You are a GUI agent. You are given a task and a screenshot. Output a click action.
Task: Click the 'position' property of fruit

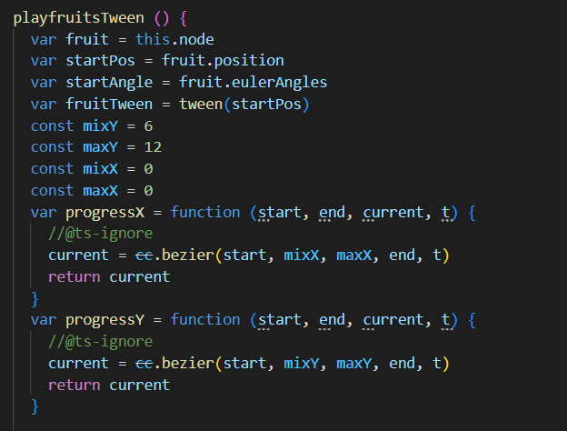pos(249,61)
